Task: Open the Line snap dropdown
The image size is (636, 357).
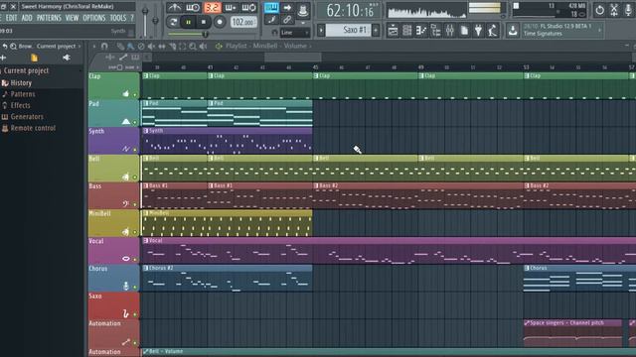Action: click(x=295, y=33)
